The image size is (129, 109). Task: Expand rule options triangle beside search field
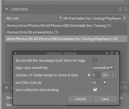point(125,18)
